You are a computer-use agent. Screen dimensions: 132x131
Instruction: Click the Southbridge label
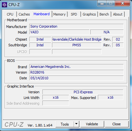pyautogui.click(x=18, y=45)
